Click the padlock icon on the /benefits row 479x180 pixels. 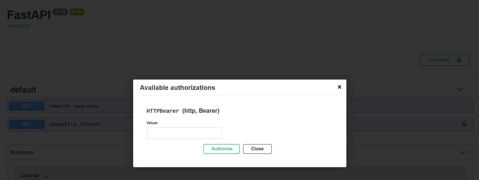(464, 124)
